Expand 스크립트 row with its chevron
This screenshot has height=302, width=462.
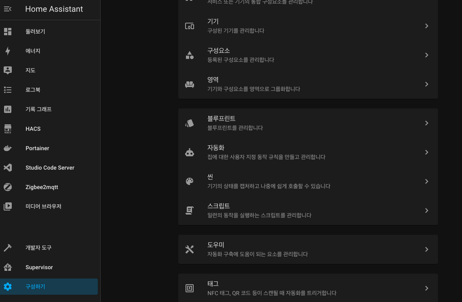[x=426, y=211]
